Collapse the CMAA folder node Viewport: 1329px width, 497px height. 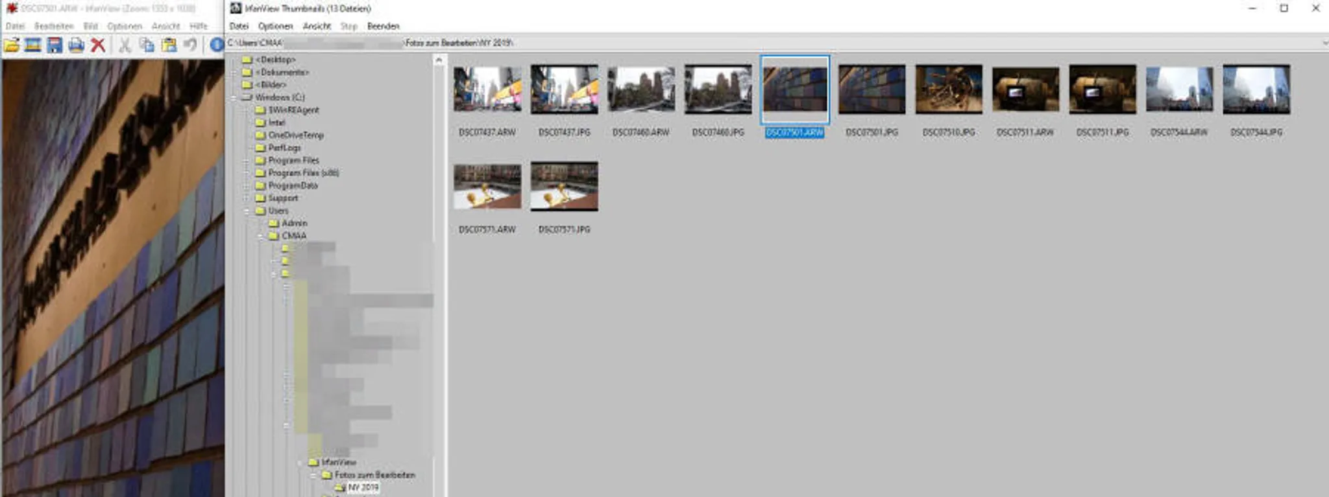[260, 236]
